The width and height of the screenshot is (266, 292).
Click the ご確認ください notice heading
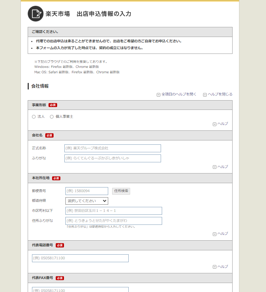pos(45,32)
